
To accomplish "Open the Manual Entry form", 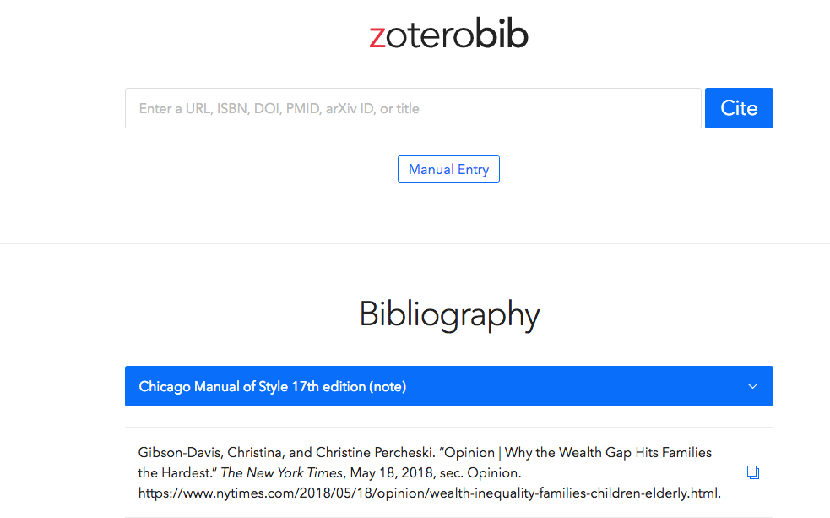I will pos(448,169).
